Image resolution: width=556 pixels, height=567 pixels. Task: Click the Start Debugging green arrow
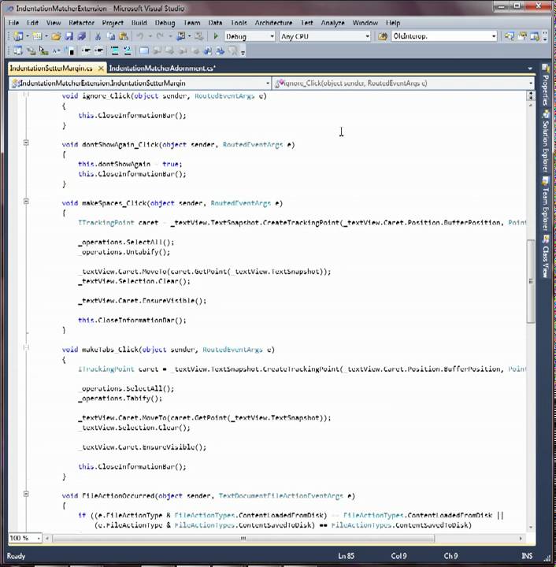click(x=216, y=36)
